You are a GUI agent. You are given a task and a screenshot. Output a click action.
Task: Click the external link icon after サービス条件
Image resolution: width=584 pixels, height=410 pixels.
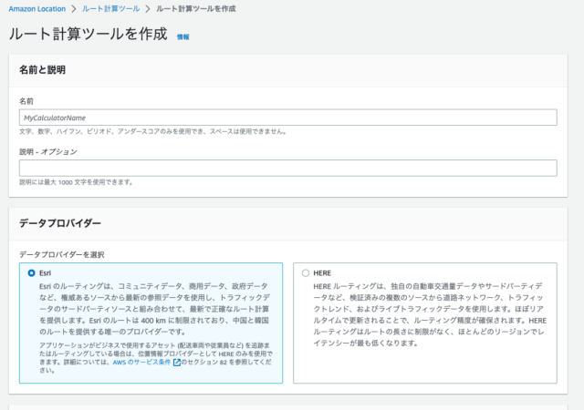pyautogui.click(x=177, y=363)
